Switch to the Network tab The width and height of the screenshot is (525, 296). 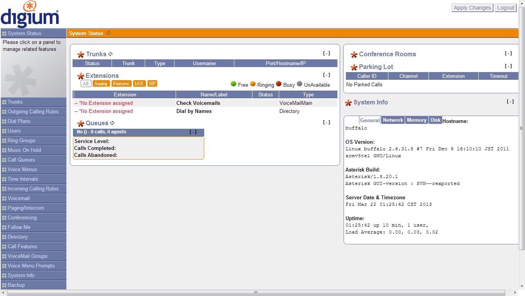(x=393, y=120)
